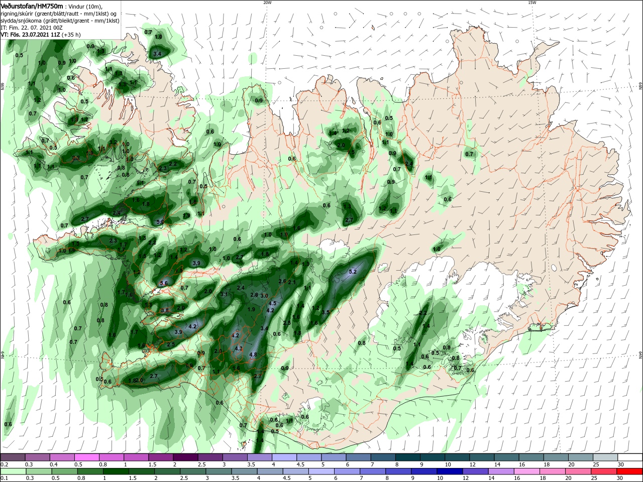
Task: Click the 3.8 precipitation value on the map
Action: [164, 310]
